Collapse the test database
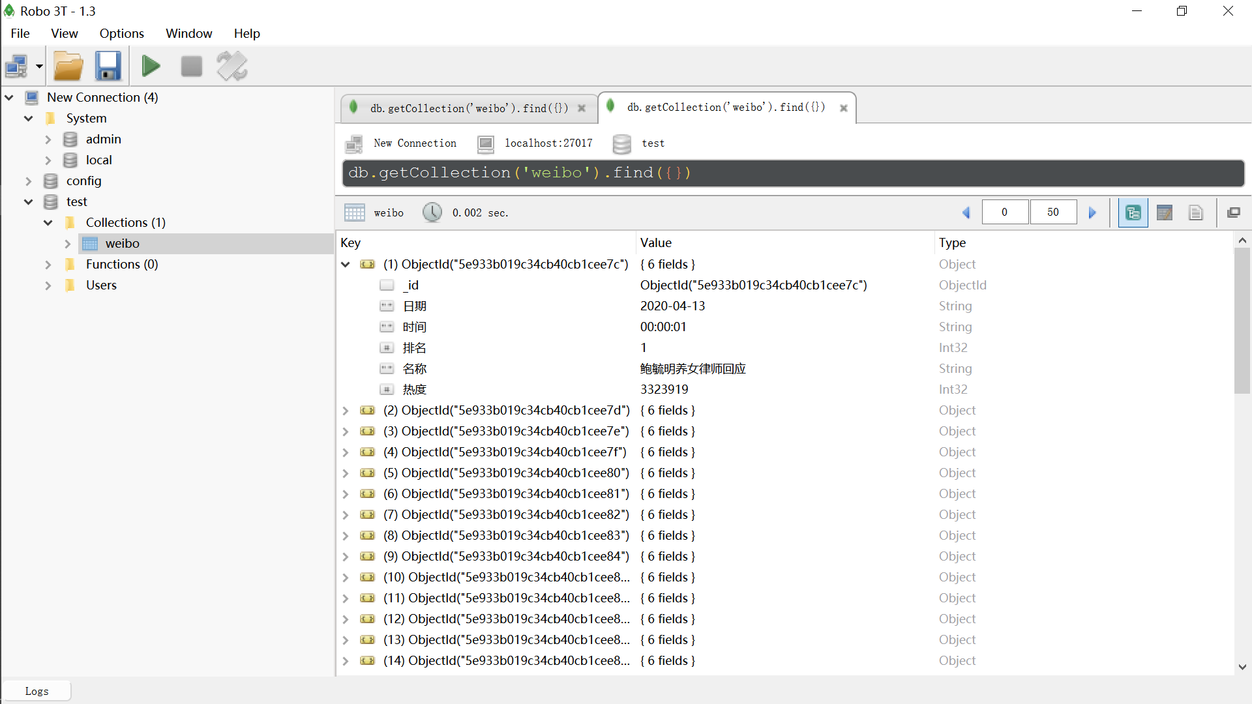Viewport: 1252px width, 704px height. [x=29, y=201]
